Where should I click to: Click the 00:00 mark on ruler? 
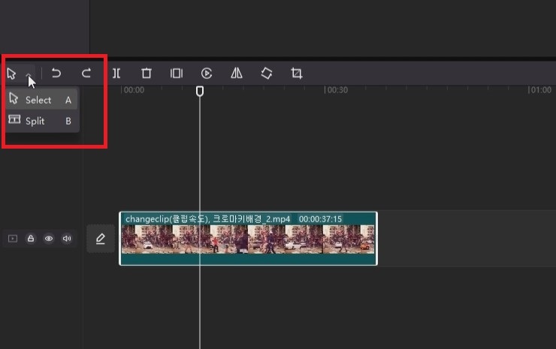click(134, 90)
